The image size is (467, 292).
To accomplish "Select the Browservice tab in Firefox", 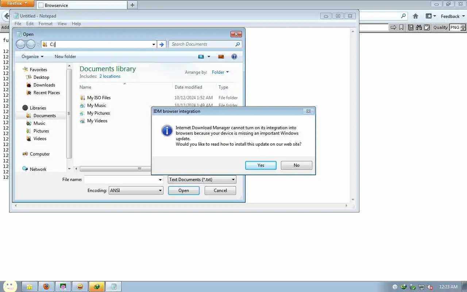I will (x=82, y=5).
